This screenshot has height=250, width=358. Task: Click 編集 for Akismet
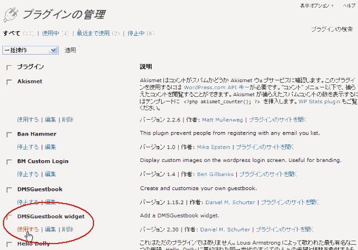(x=50, y=120)
